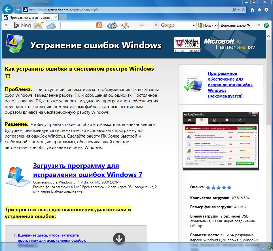Image resolution: width=273 pixels, height=251 pixels.
Task: Open the video film-reel icon in Bing toolbar
Action: pos(112,26)
